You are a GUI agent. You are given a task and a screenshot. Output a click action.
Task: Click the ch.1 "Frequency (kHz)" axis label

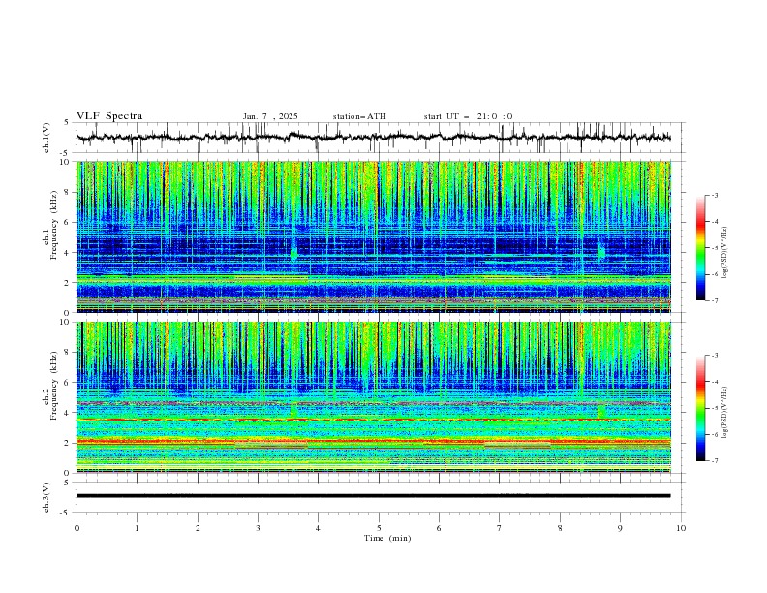pos(54,225)
